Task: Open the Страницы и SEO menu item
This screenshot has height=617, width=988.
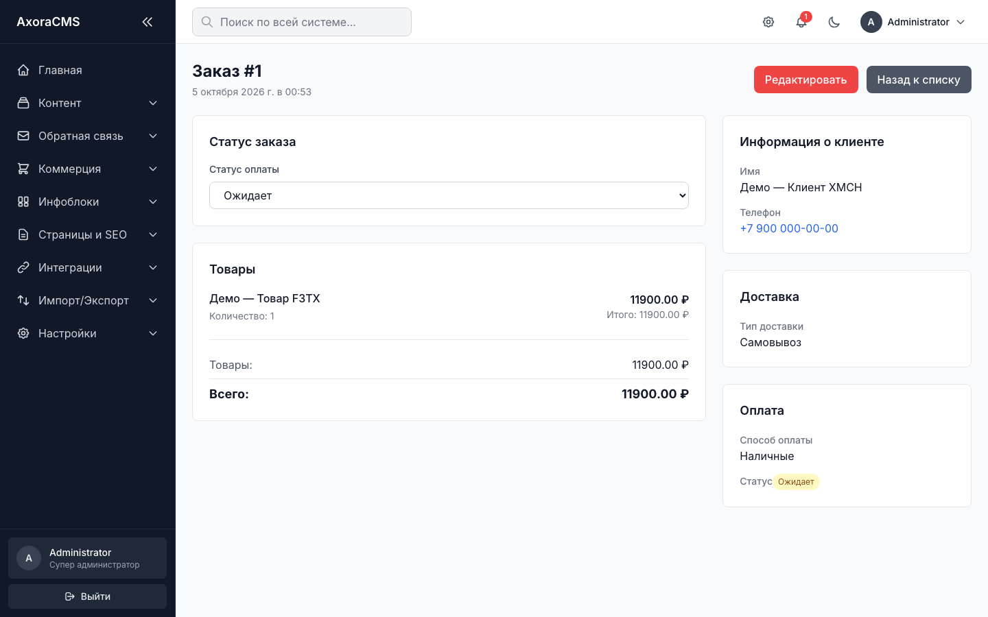Action: (x=88, y=234)
